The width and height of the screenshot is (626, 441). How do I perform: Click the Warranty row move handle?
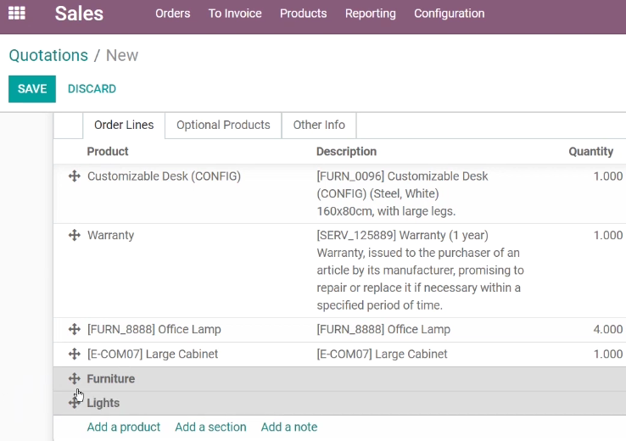75,235
